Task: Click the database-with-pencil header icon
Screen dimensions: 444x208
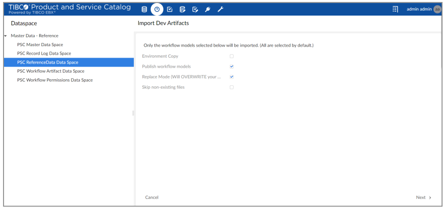Action: (182, 9)
